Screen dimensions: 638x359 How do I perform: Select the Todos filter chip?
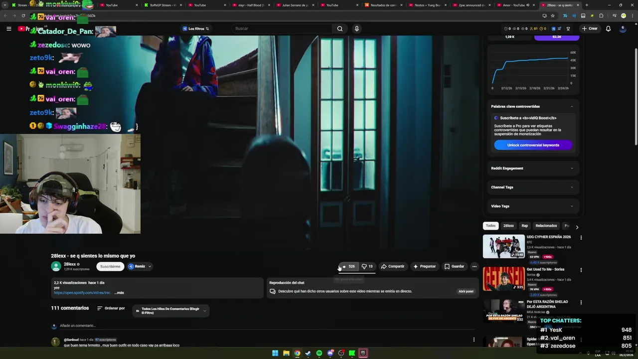point(490,226)
